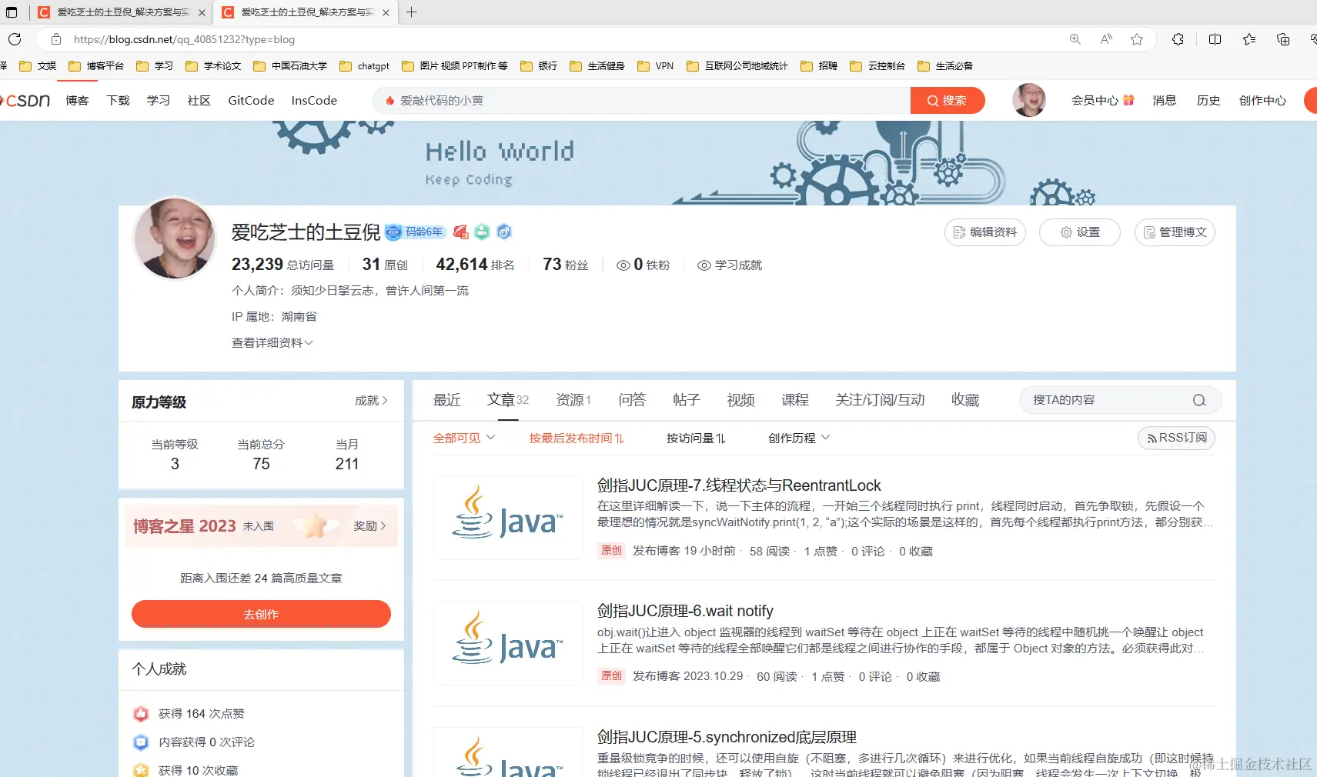This screenshot has width=1317, height=777.
Task: Bookmark this page with the star icon
Action: [1137, 39]
